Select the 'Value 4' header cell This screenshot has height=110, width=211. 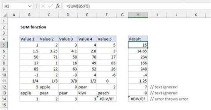coord(87,39)
